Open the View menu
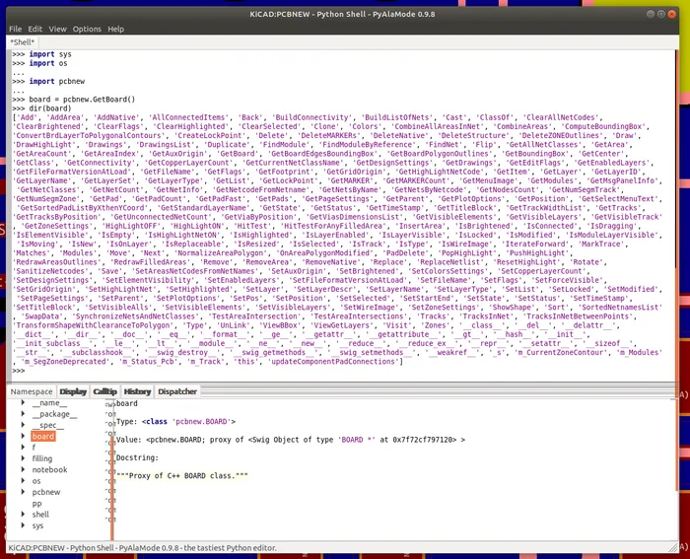This screenshot has height=559, width=690. (59, 30)
